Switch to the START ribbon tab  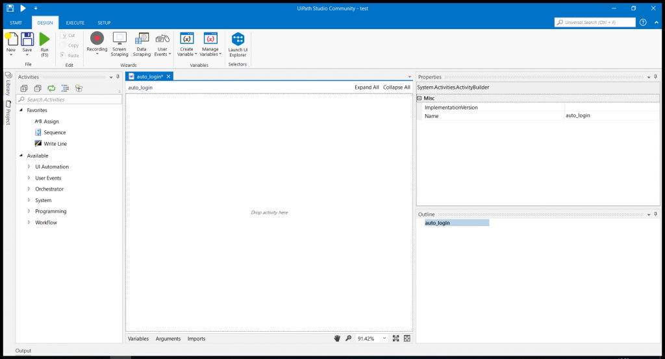coord(16,23)
